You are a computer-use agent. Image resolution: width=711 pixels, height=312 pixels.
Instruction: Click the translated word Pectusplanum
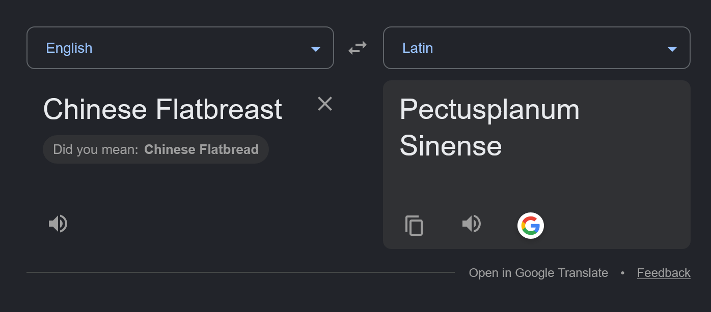pyautogui.click(x=489, y=109)
